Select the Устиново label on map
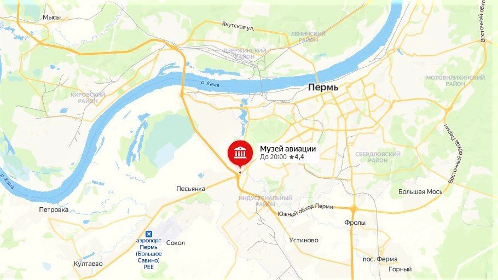 click(x=304, y=240)
